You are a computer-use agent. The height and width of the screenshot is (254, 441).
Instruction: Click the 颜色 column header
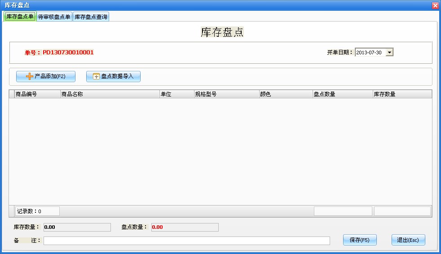pyautogui.click(x=286, y=94)
